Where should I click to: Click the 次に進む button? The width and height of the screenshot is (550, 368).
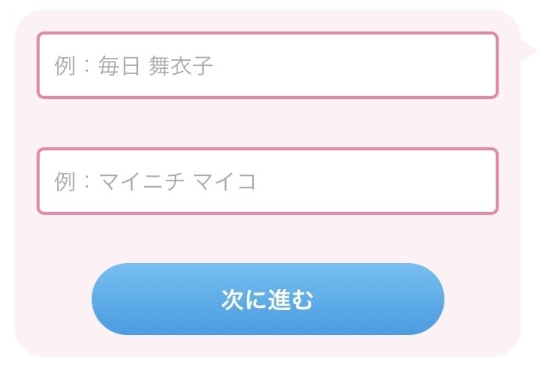268,299
